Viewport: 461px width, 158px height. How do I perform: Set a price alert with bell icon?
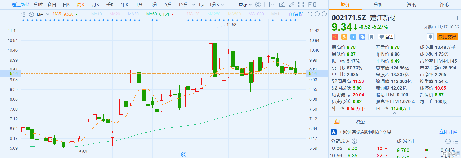[430, 37]
